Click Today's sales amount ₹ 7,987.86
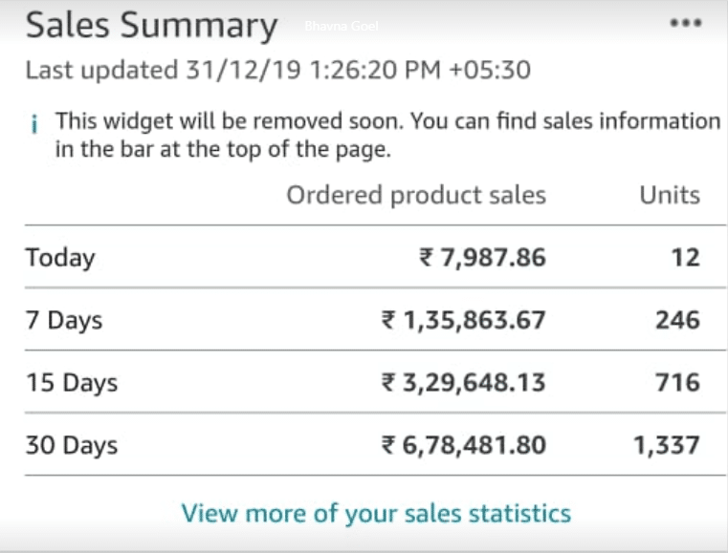 coord(482,258)
